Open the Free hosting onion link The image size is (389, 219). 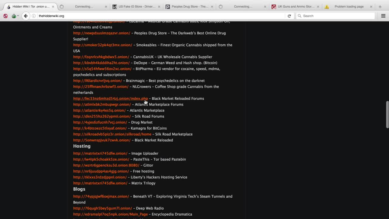[101, 171]
